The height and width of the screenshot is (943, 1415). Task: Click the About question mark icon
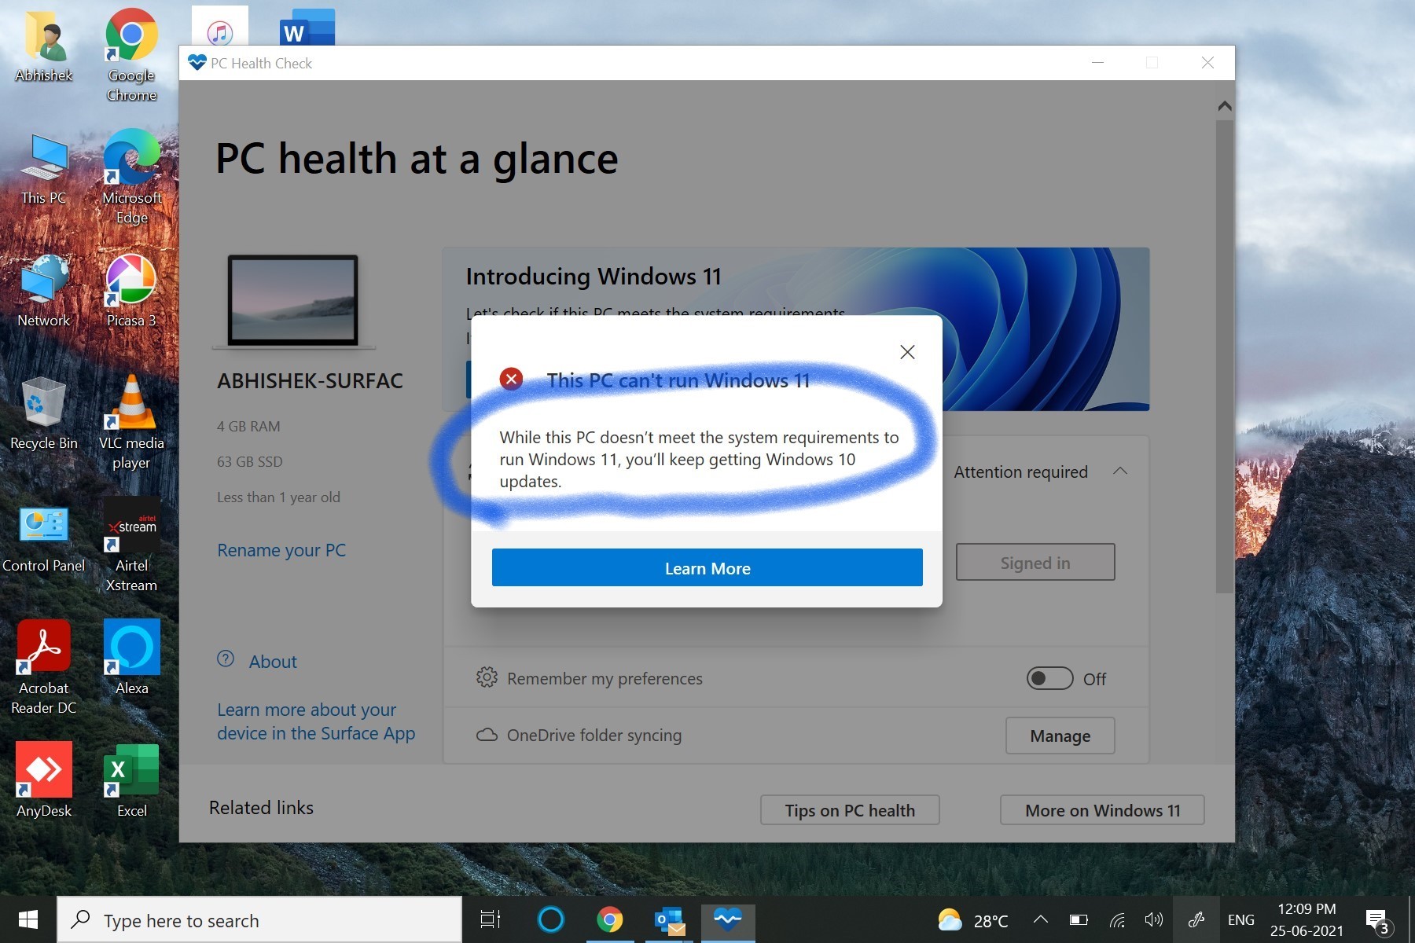(x=226, y=659)
